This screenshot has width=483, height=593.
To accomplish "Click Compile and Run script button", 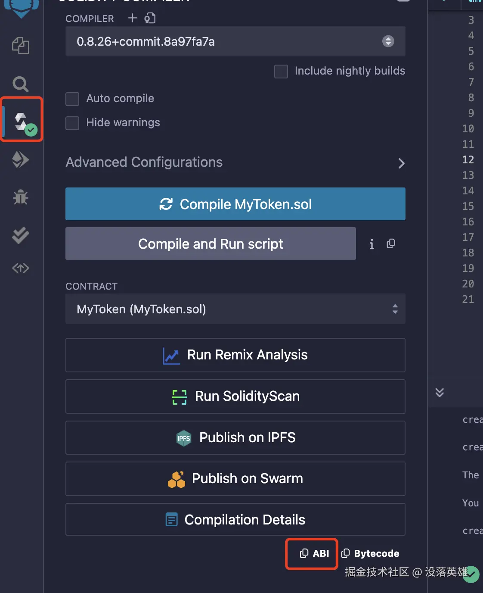I will point(211,244).
